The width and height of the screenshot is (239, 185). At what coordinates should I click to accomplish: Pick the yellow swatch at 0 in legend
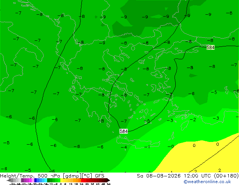pyautogui.click(x=61, y=180)
